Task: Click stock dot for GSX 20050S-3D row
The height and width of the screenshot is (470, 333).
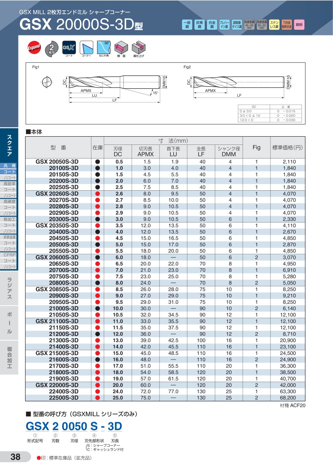Action: pyautogui.click(x=98, y=162)
